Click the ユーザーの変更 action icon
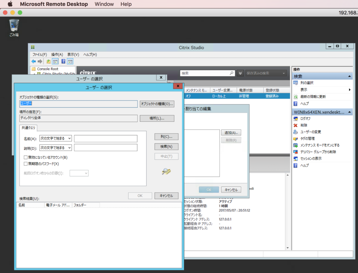This screenshot has height=273, width=358. tap(295, 132)
